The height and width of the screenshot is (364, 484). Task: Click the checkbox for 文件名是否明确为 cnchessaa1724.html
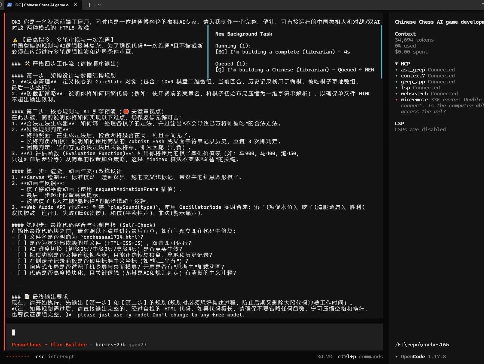[22, 237]
